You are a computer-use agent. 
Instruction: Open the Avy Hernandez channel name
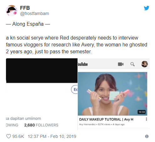pos(87,124)
